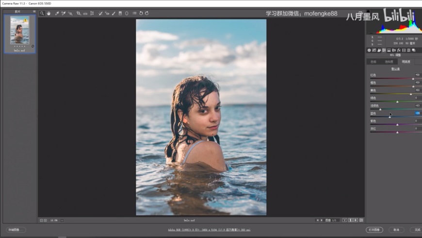Click the 绿色 luminance value field

418,98
